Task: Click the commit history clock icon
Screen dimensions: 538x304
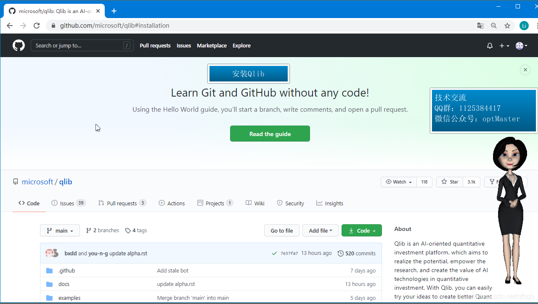Action: point(341,253)
